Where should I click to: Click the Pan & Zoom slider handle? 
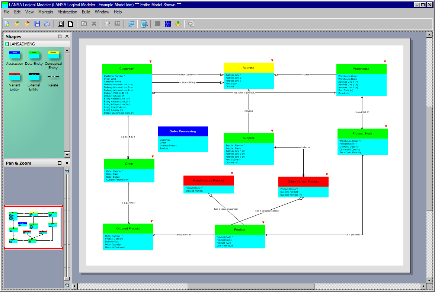coord(67,279)
